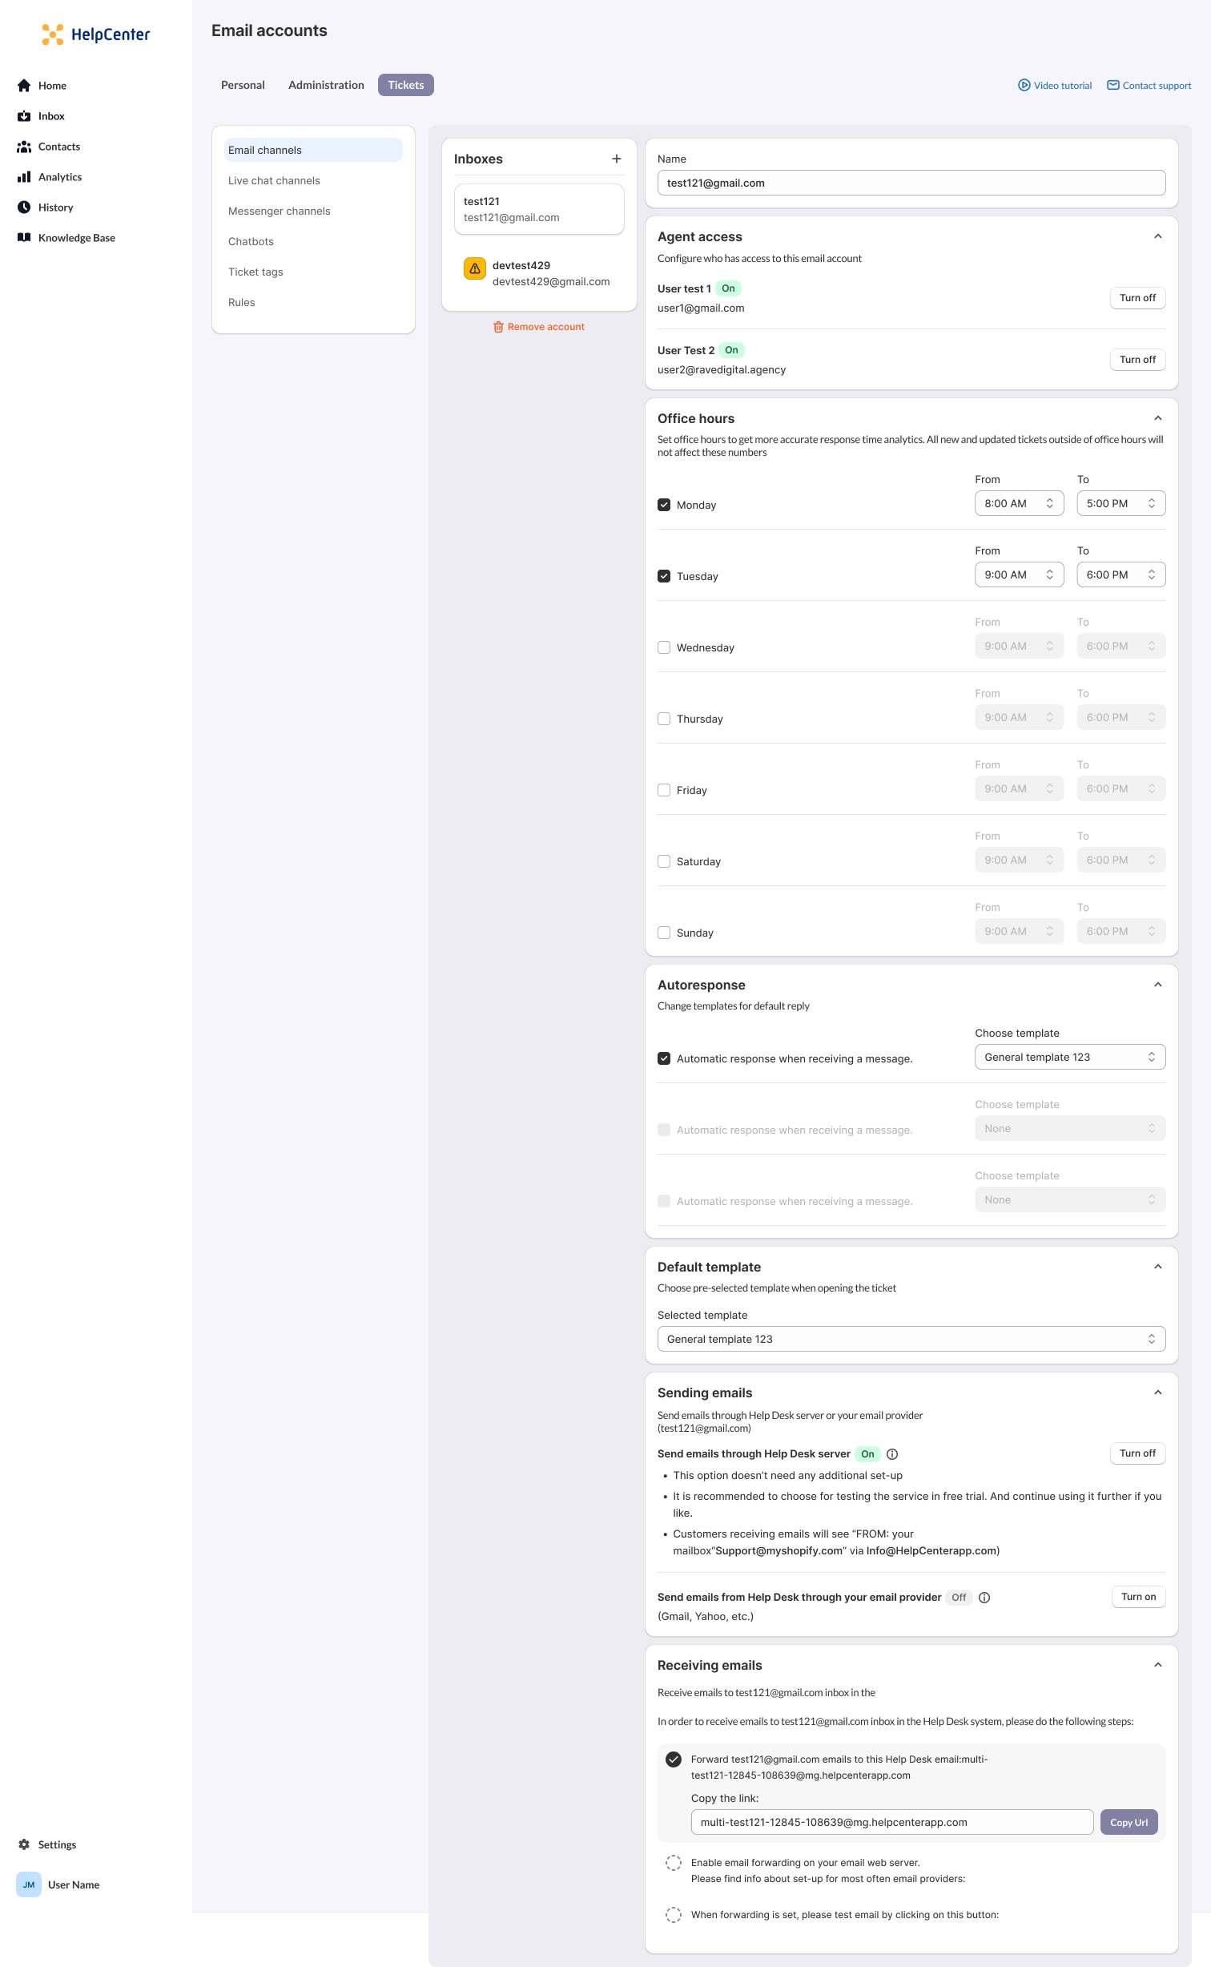Click the Settings gear icon
This screenshot has height=1967, width=1211.
24,1844
